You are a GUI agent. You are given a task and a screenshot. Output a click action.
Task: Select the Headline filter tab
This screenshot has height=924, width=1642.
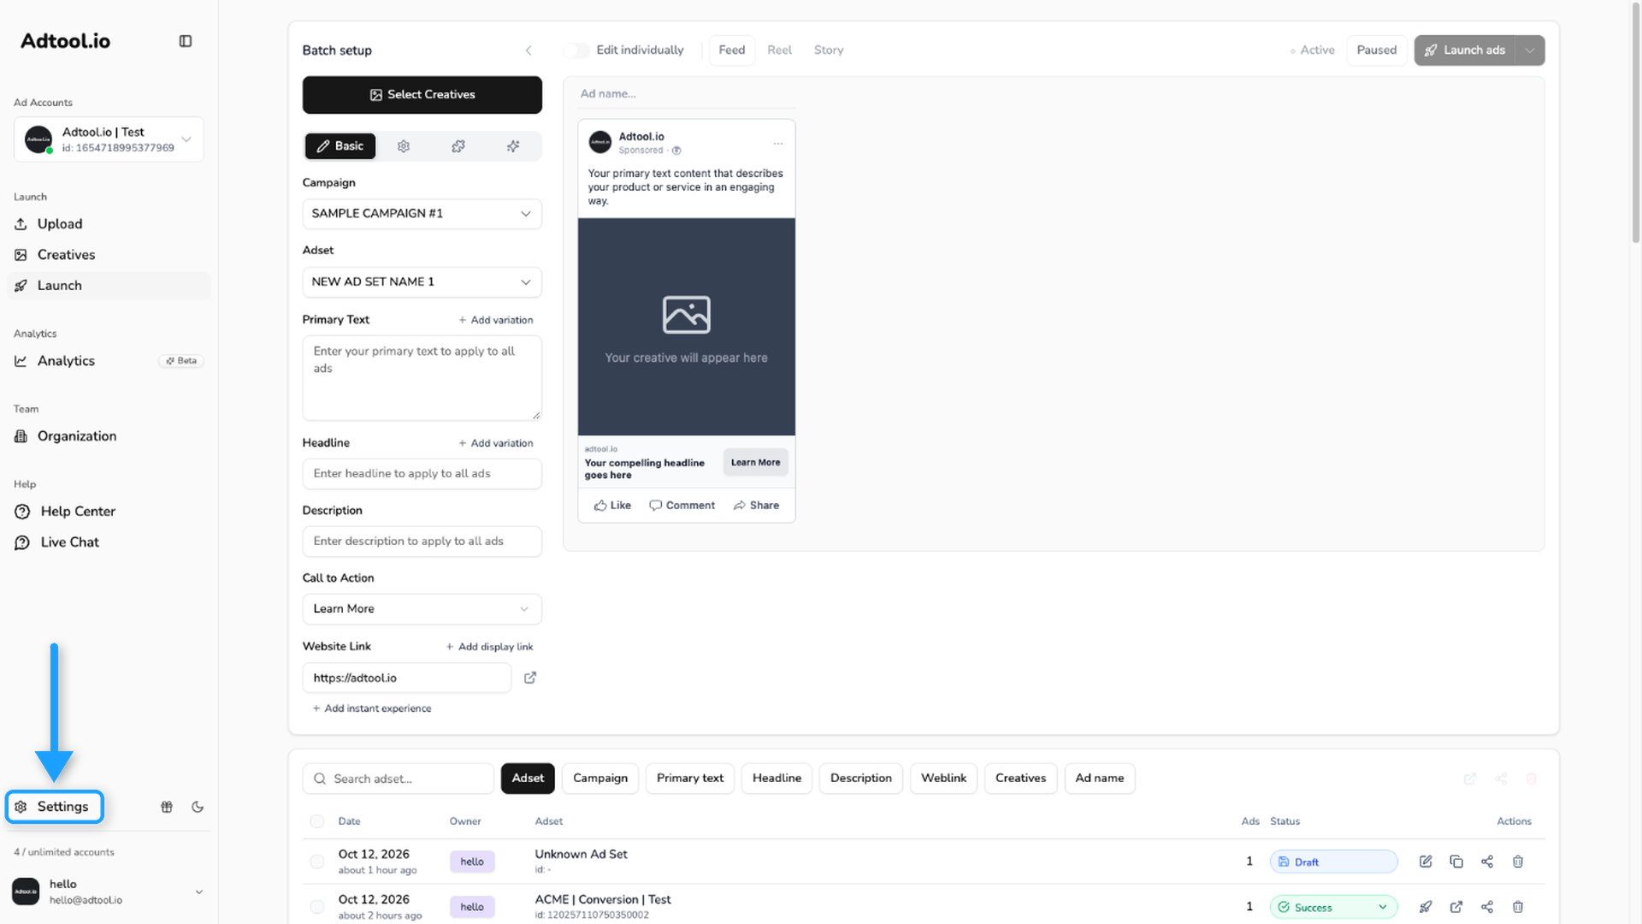pos(777,779)
